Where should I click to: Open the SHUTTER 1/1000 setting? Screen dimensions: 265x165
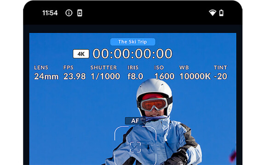click(x=105, y=73)
